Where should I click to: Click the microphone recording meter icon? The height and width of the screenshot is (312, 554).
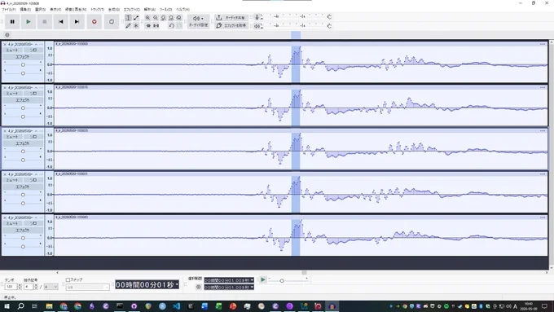[257, 17]
